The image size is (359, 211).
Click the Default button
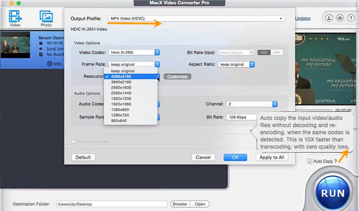point(83,158)
